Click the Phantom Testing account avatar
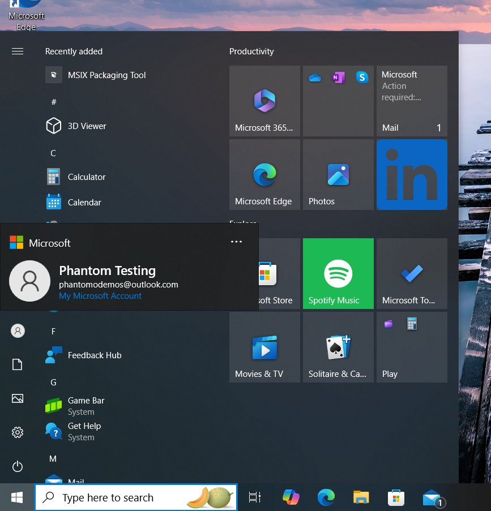 click(29, 281)
